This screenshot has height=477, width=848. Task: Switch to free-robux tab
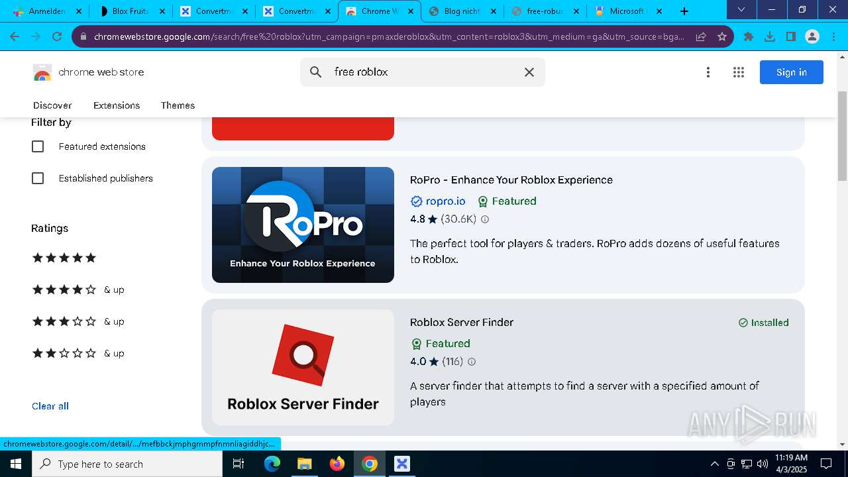coord(545,11)
